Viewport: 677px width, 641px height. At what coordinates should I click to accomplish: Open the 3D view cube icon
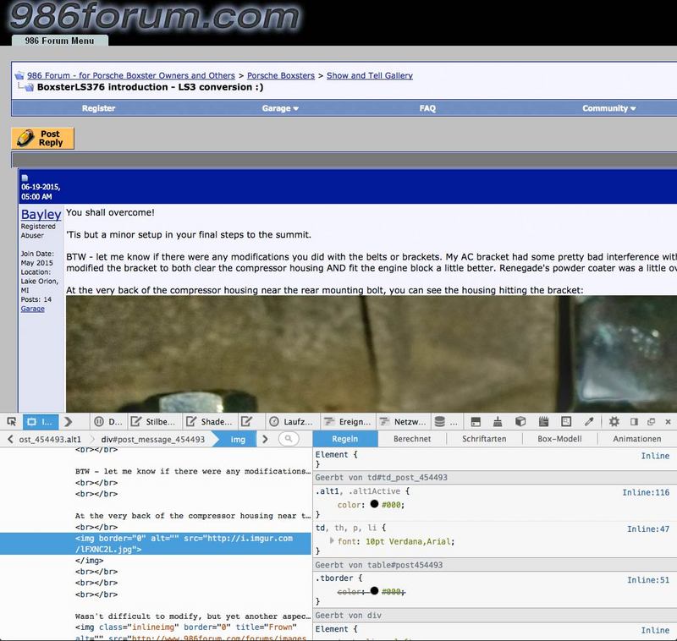(521, 421)
